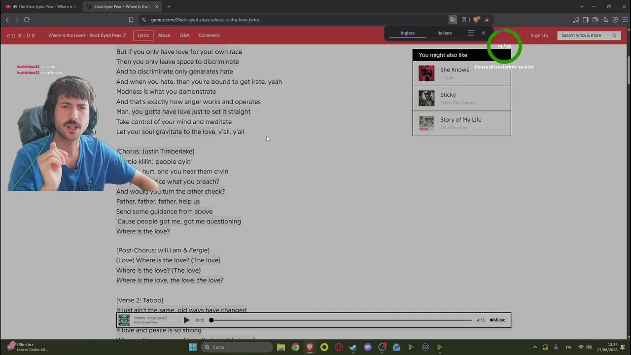Switch to the YouTube Black Eyed Peas tab
This screenshot has width=631, height=355.
[41, 6]
